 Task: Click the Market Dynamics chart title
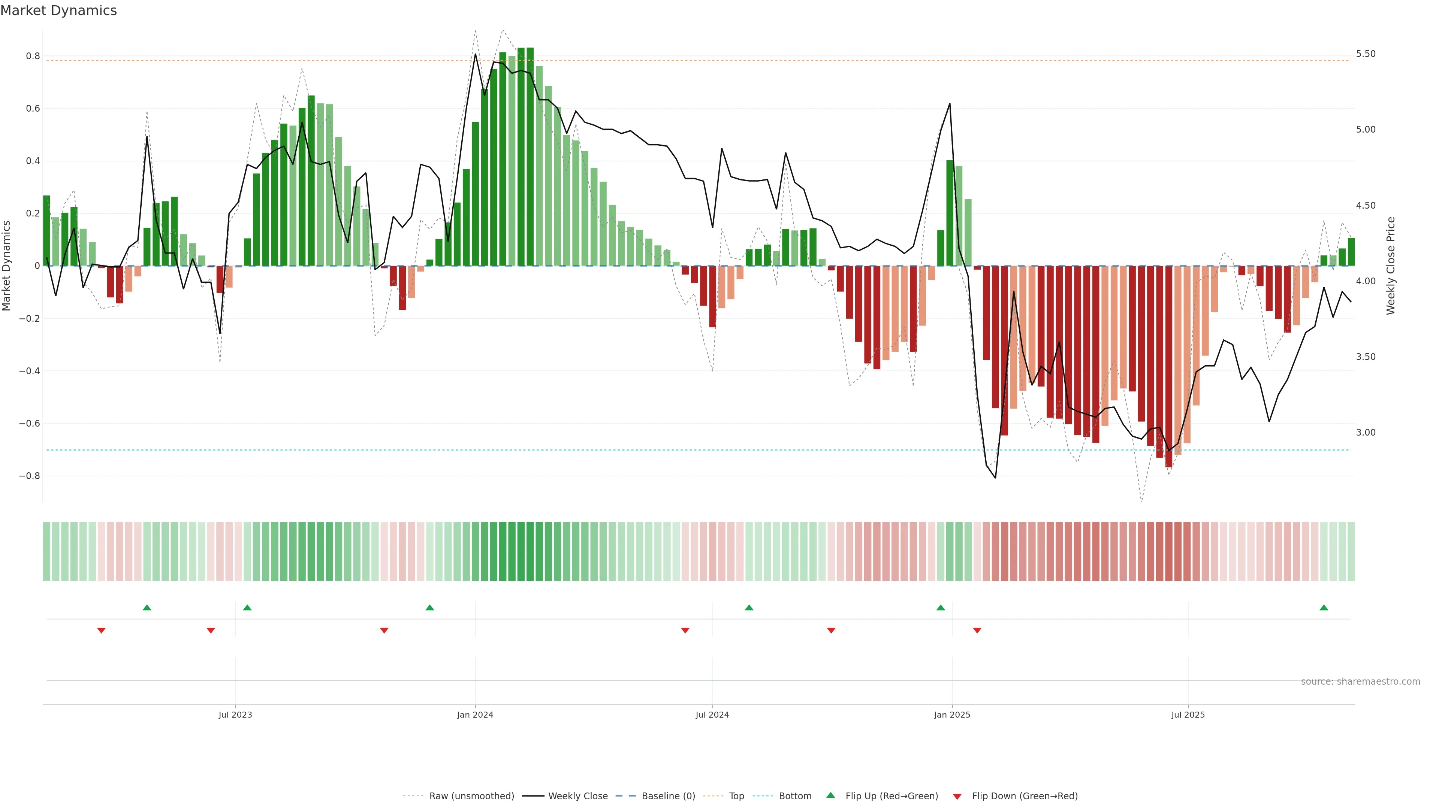pos(59,10)
